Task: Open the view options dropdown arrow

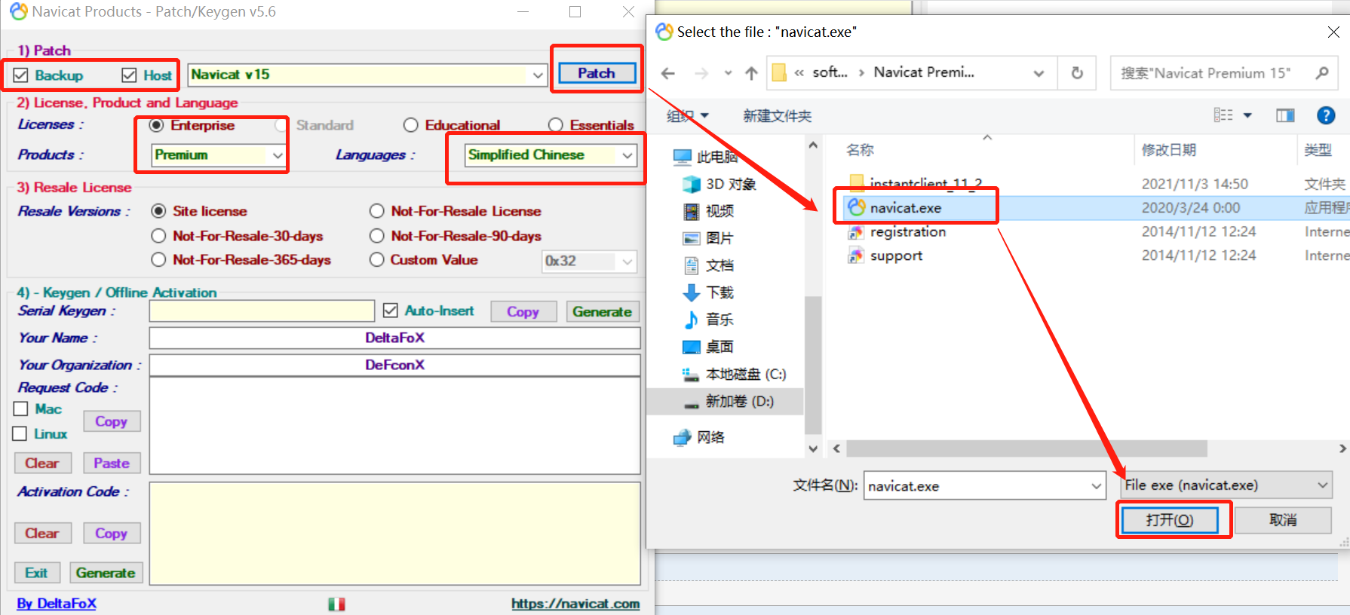Action: pos(1247,115)
